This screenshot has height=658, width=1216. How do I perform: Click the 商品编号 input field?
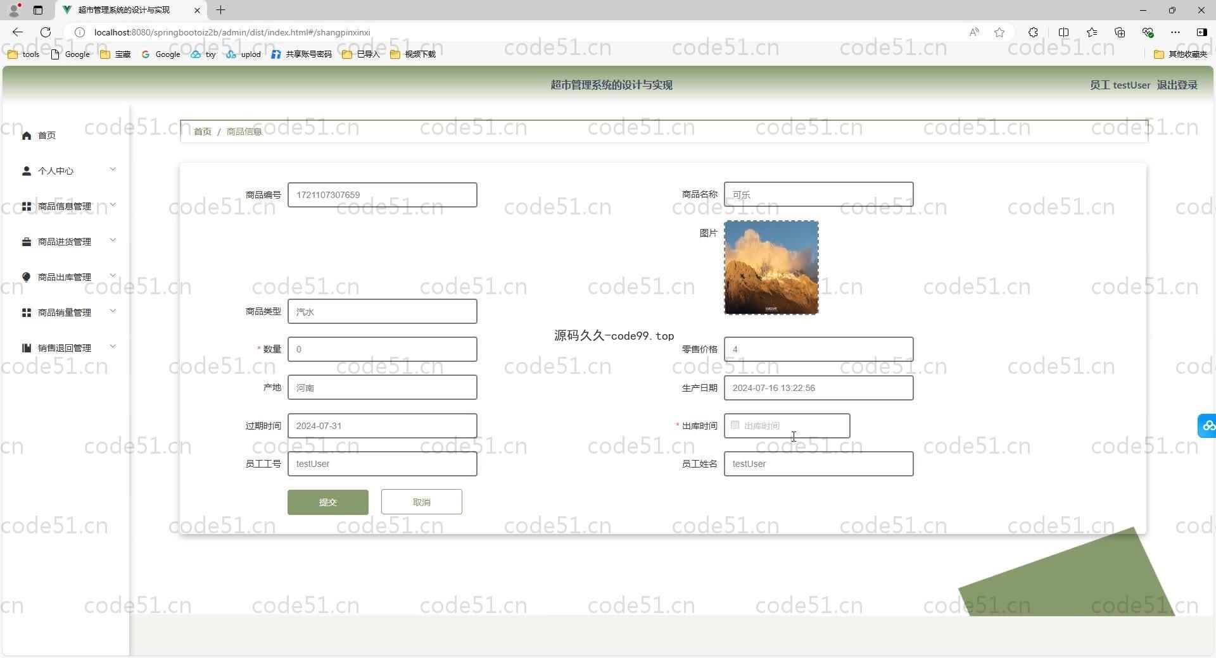tap(382, 195)
